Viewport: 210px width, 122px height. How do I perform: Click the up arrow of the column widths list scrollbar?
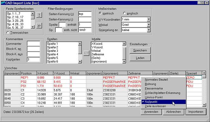click(32, 14)
